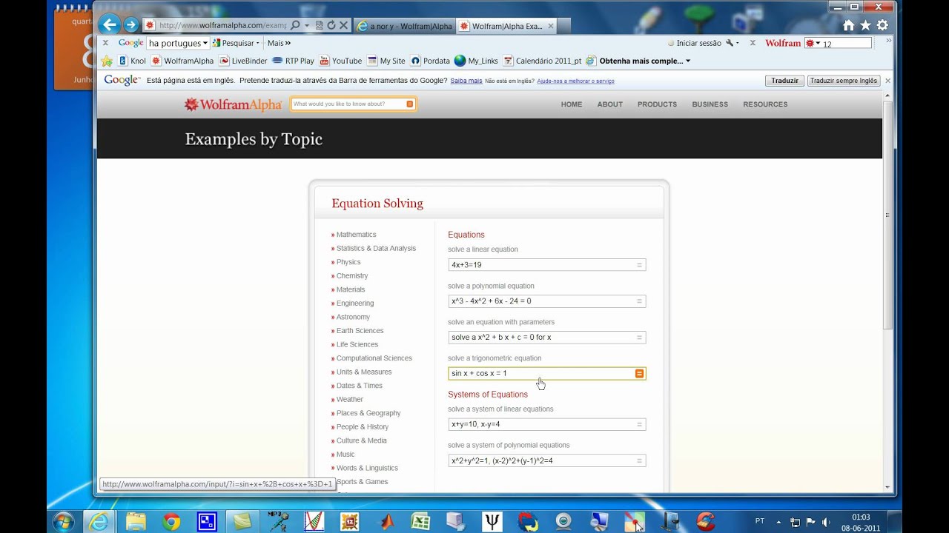This screenshot has height=533, width=949.
Task: Open the My_Links bookmark
Action: coord(476,61)
